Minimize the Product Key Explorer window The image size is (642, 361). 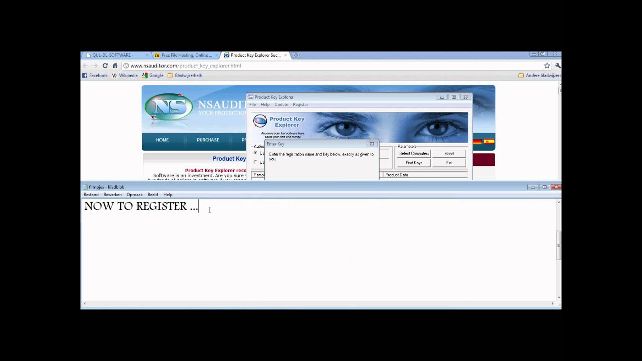tap(442, 97)
